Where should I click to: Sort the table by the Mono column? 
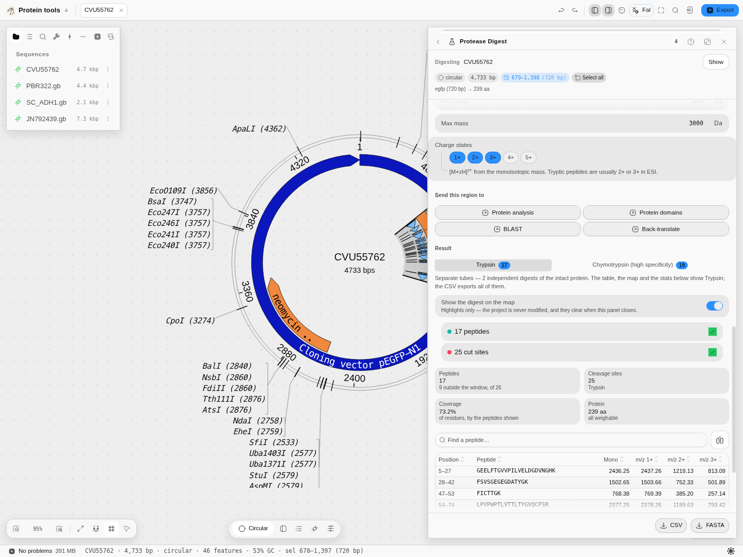point(613,460)
